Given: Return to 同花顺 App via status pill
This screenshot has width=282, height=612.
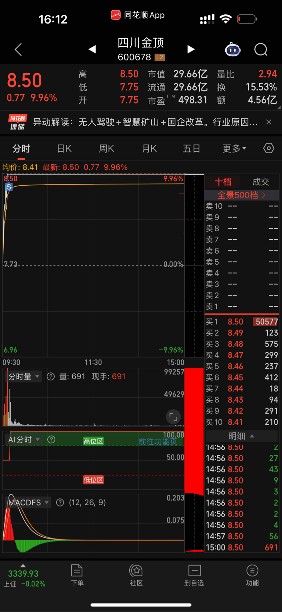Looking at the screenshot, I should point(138,15).
